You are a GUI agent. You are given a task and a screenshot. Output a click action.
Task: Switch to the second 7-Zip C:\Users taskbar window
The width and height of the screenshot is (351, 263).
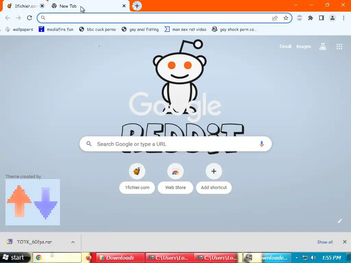(218, 258)
